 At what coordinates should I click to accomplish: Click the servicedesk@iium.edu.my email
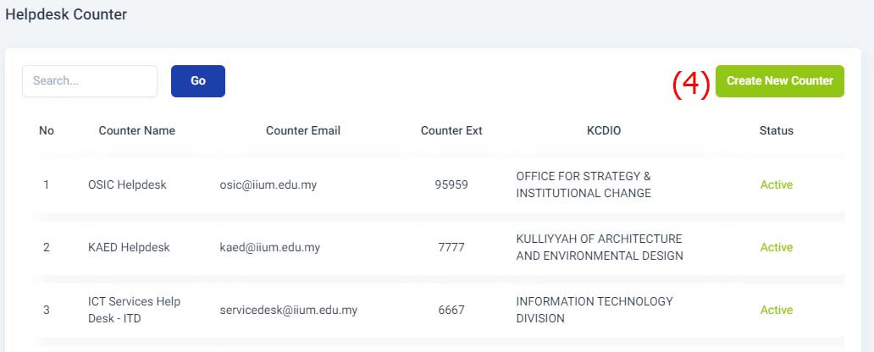[289, 310]
